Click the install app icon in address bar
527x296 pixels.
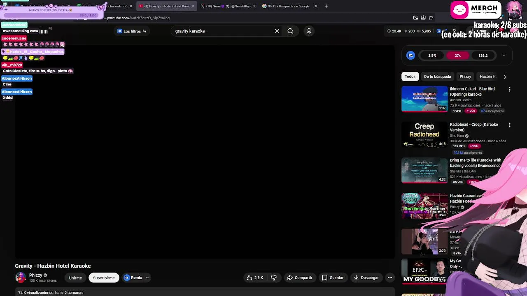(x=423, y=18)
